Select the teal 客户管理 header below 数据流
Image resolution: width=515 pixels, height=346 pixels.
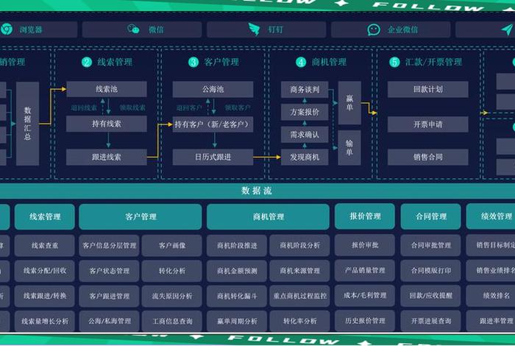point(141,216)
